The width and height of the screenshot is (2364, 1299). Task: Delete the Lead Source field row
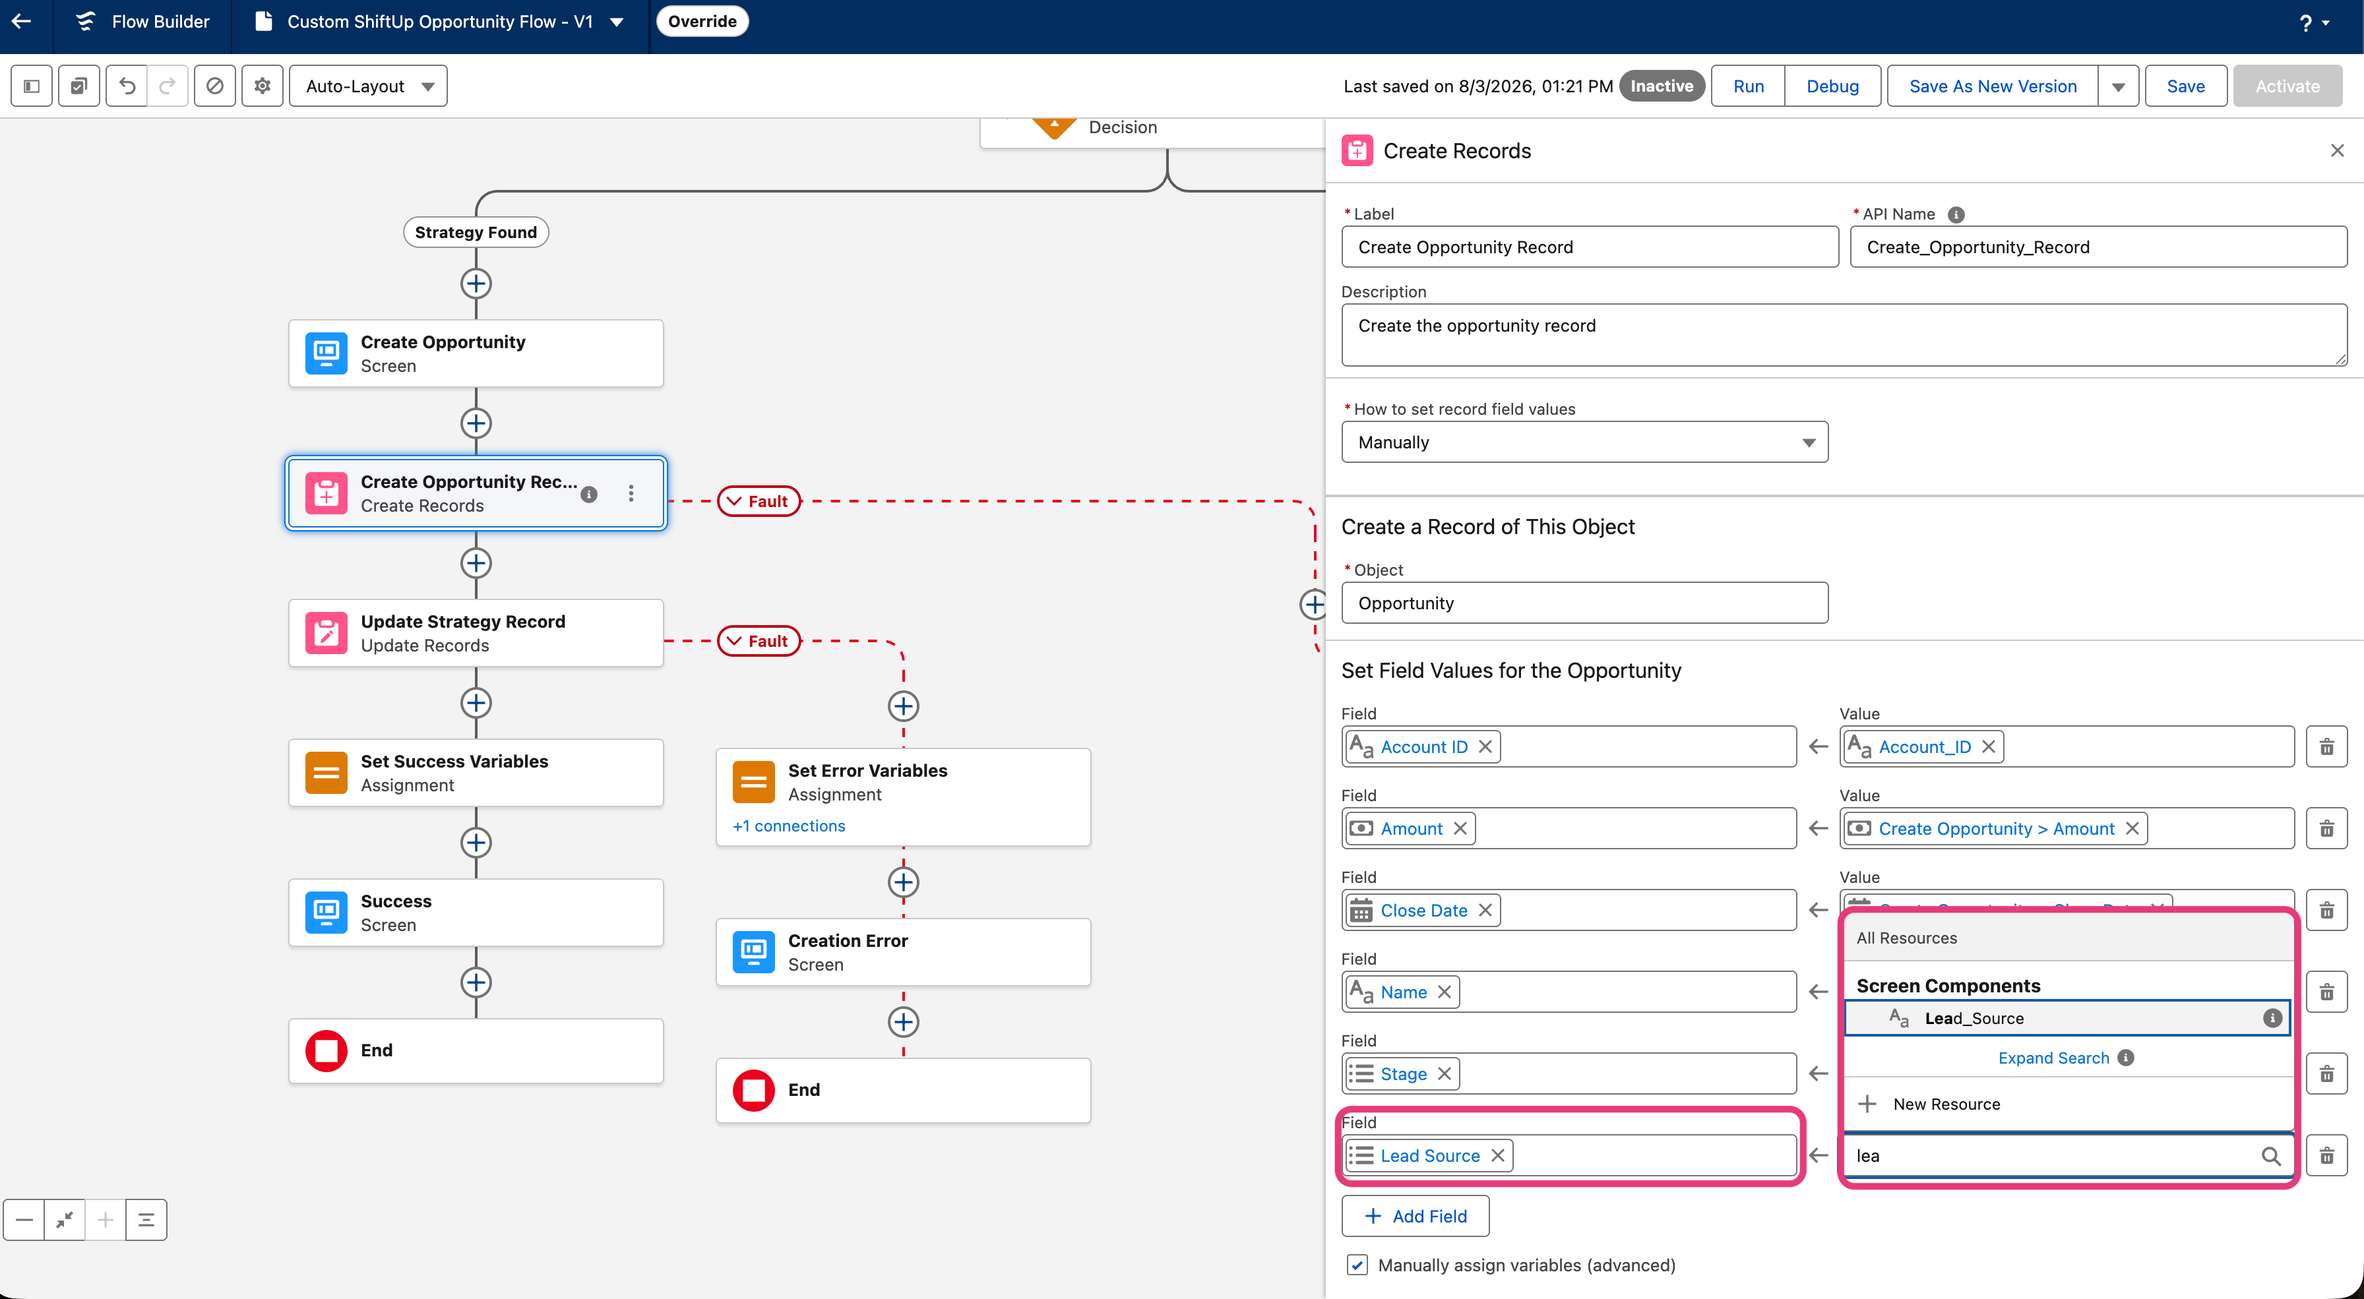coord(2326,1155)
